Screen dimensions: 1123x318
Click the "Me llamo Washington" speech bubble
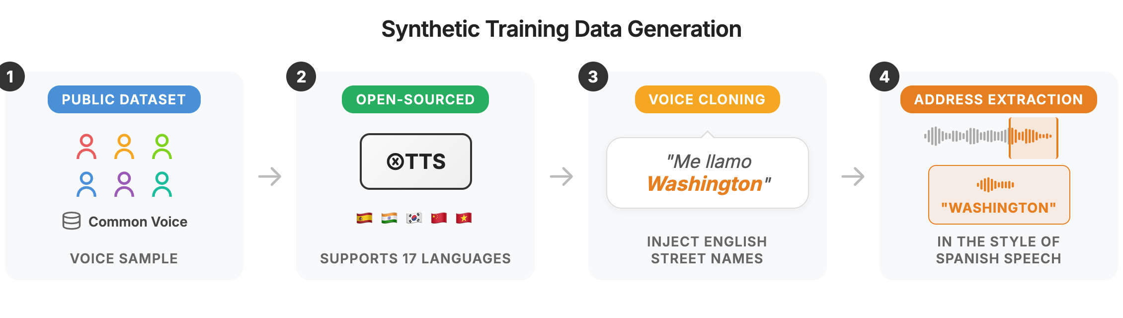pos(708,173)
